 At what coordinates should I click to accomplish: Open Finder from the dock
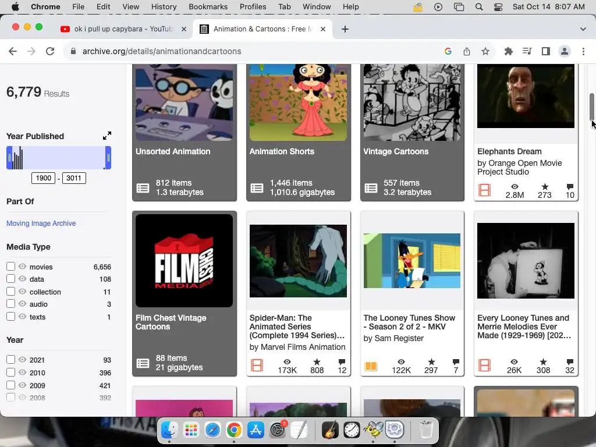[x=169, y=430]
